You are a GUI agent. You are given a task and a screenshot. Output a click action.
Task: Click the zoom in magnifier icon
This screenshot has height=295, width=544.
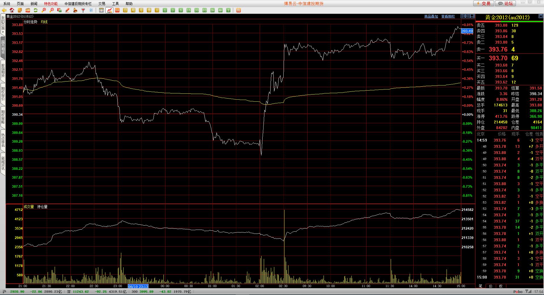click(x=44, y=10)
